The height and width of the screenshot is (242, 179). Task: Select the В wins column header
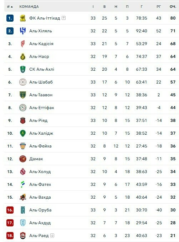104,7
